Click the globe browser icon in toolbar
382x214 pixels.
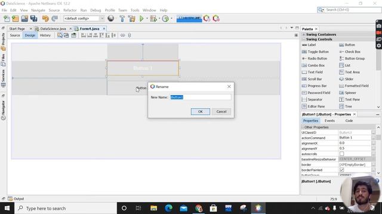[x=111, y=18]
